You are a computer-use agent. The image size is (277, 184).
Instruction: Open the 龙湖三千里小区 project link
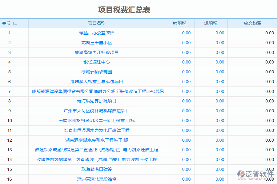(x=97, y=43)
